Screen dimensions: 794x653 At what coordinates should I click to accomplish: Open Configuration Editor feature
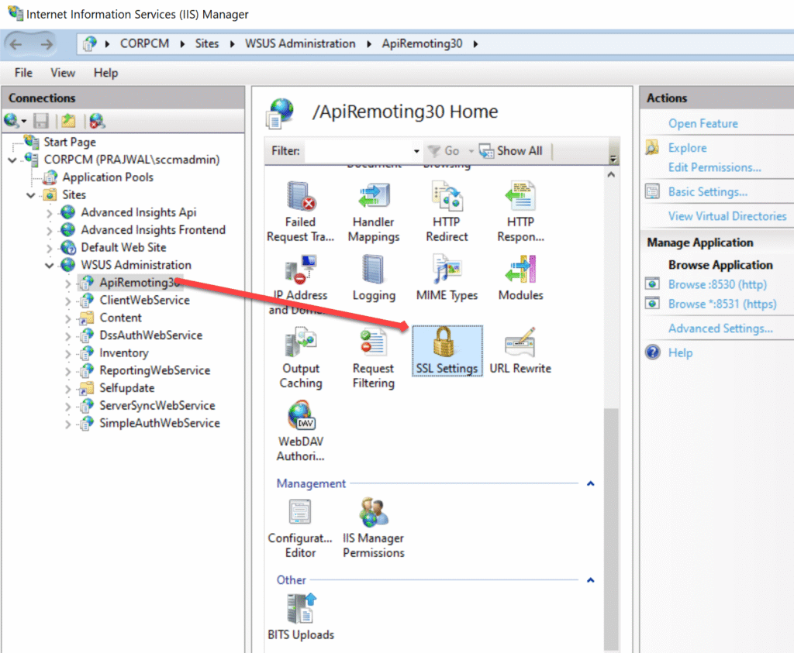(x=300, y=528)
